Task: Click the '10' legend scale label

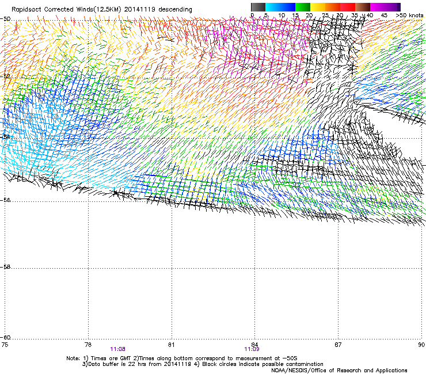Action: [282, 16]
